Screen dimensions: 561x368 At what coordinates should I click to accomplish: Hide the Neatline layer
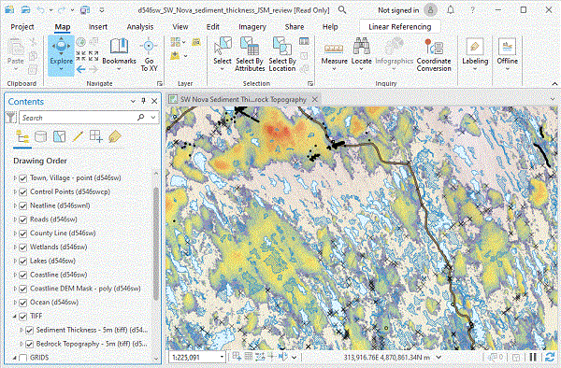click(22, 205)
